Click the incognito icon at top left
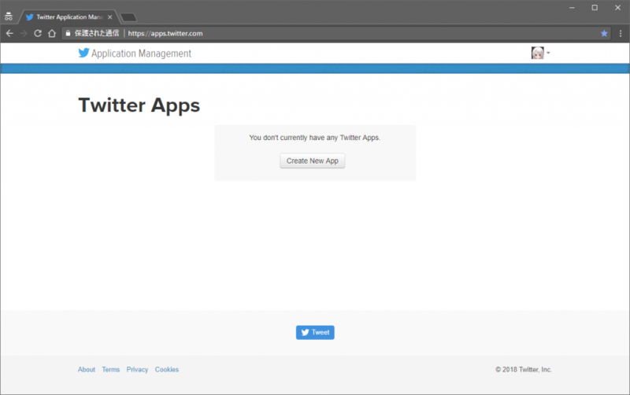Screen dimensions: 630x395 (x=9, y=17)
